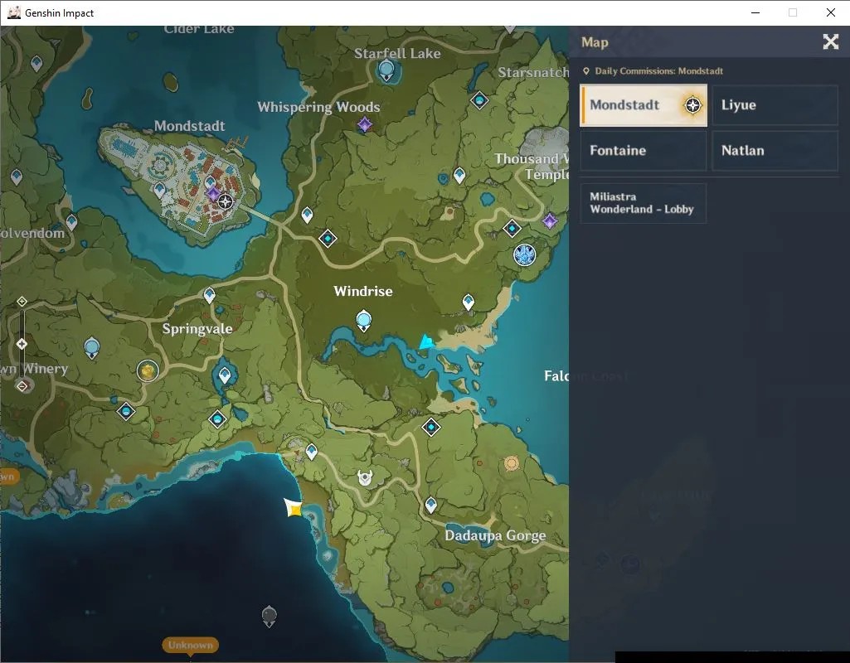Switch map to Mondstadt region

(x=644, y=105)
